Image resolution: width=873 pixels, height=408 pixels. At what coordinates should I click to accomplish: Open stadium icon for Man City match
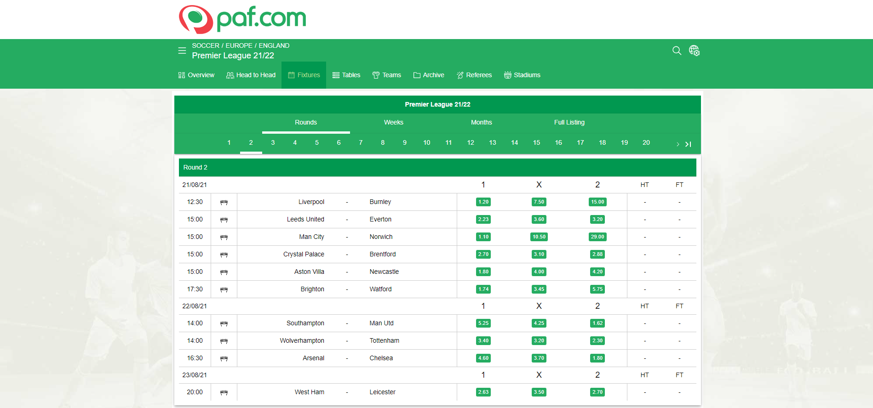click(224, 237)
